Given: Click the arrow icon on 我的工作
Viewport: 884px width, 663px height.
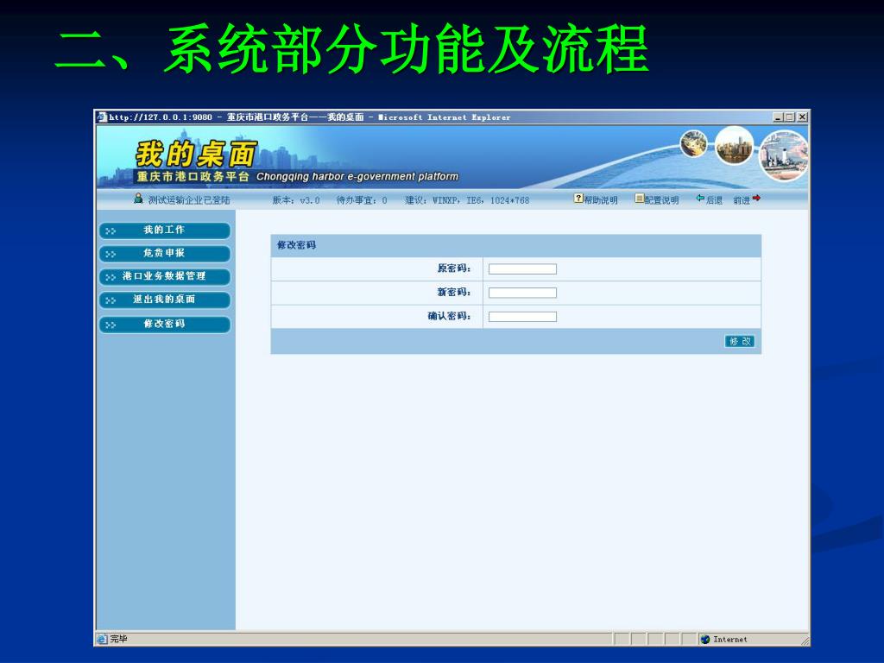Looking at the screenshot, I should (x=110, y=231).
